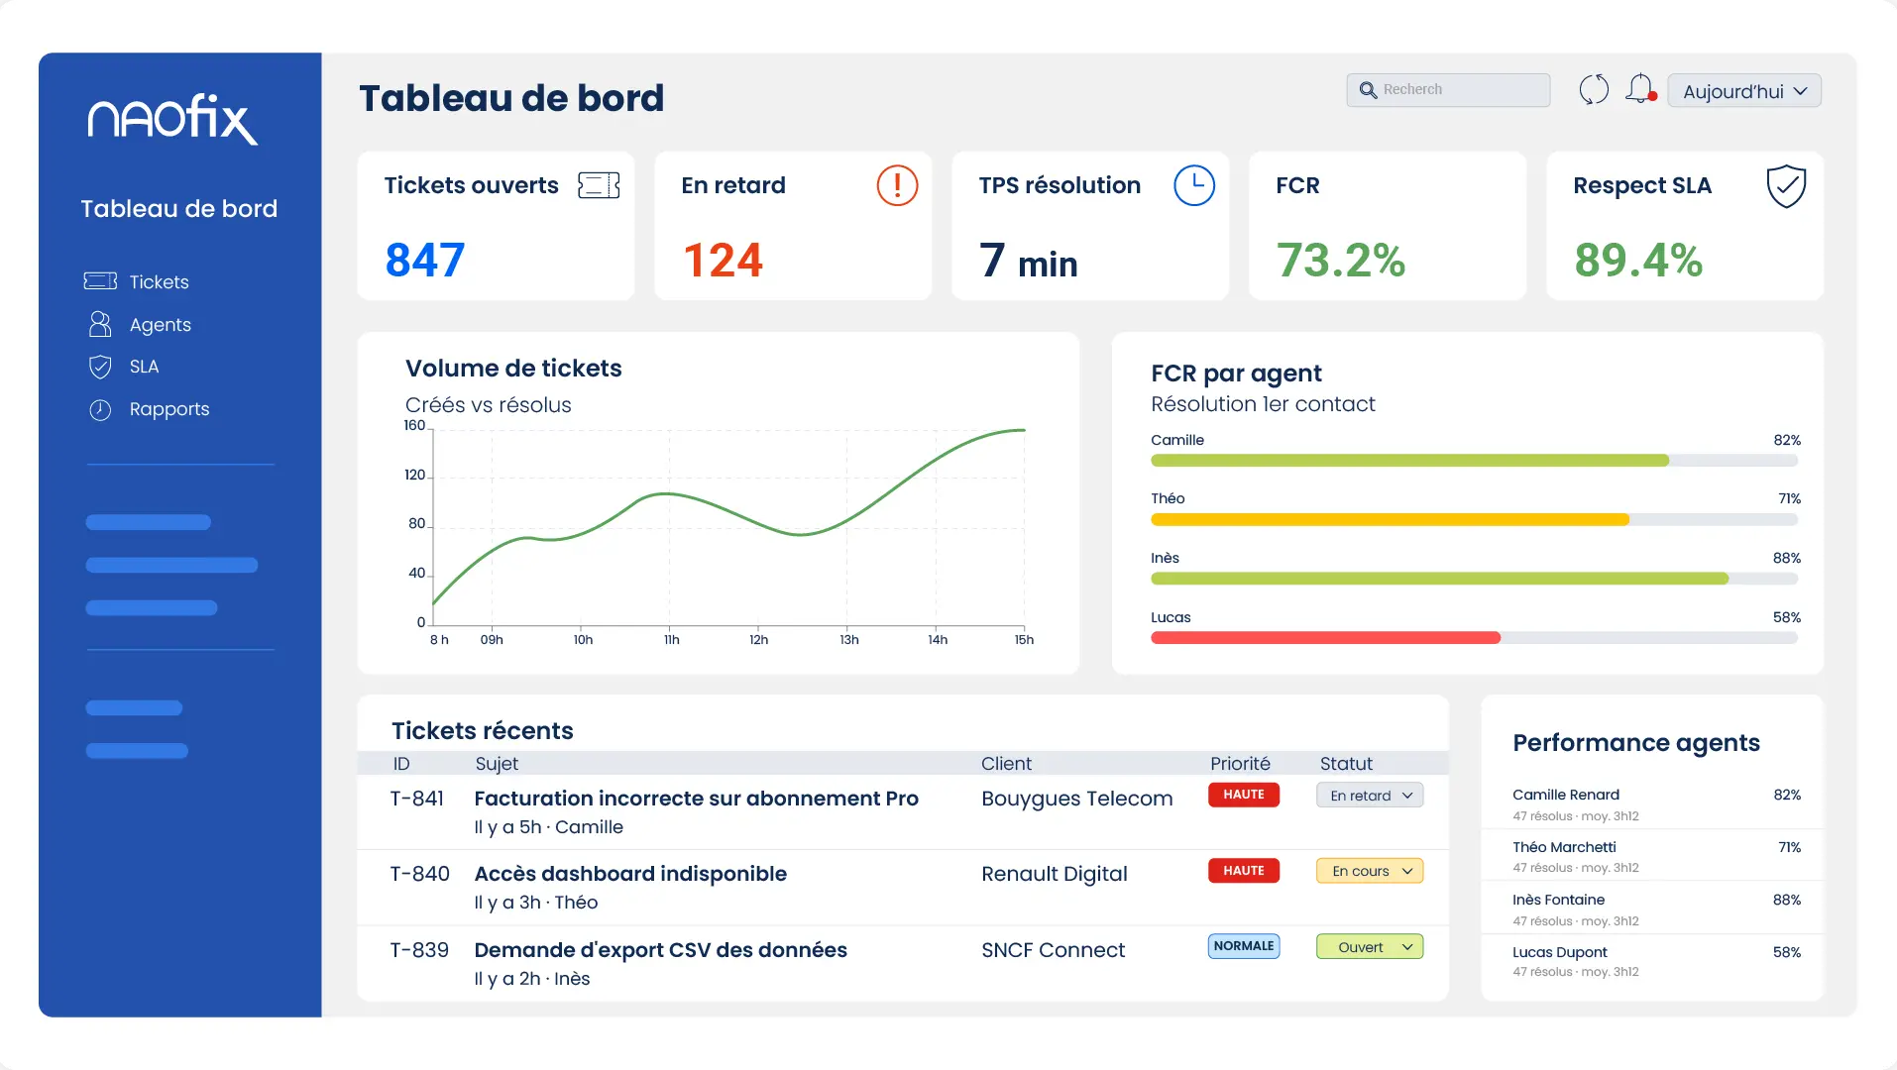Click the Recherch search field
The image size is (1897, 1070).
click(x=1448, y=90)
